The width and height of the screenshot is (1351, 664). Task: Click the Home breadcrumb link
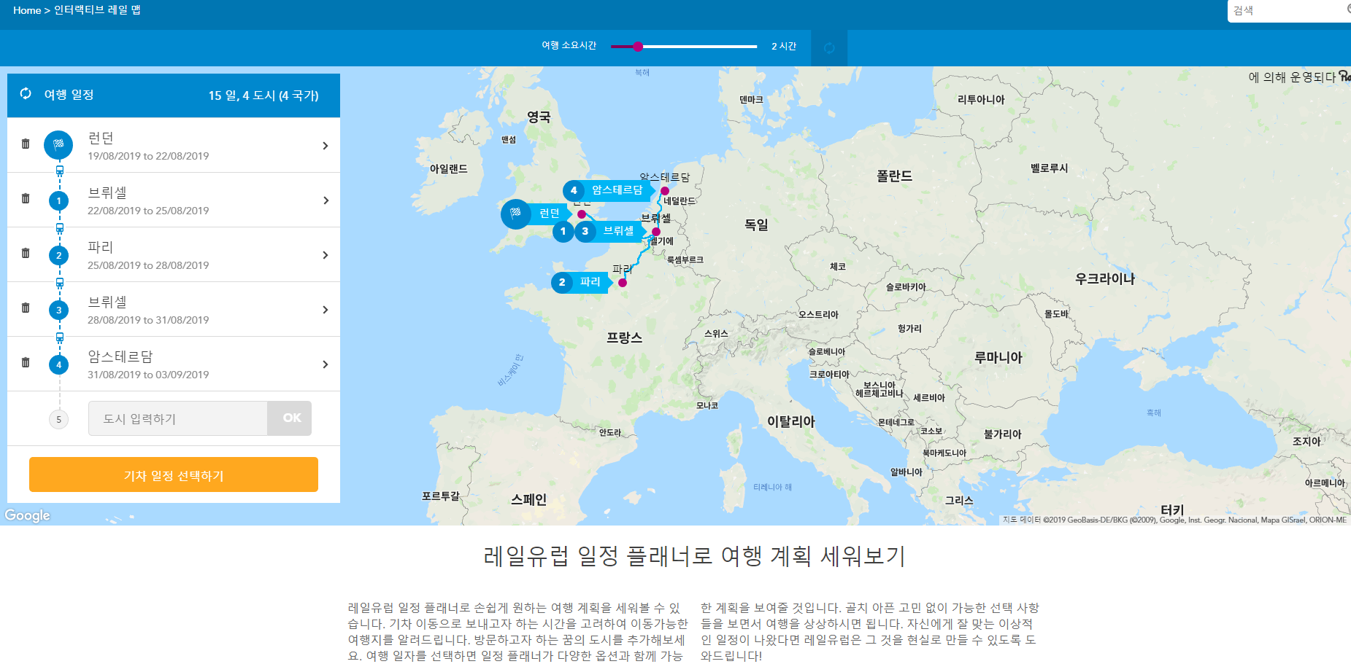[x=27, y=10]
